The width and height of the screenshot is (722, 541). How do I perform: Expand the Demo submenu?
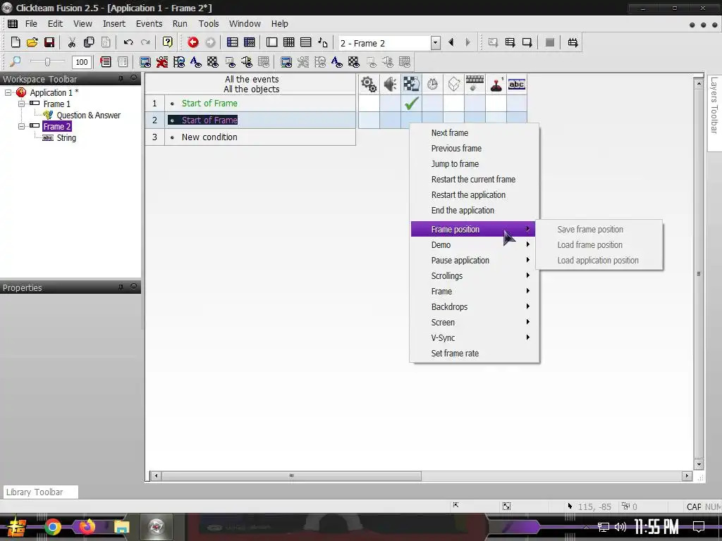475,244
